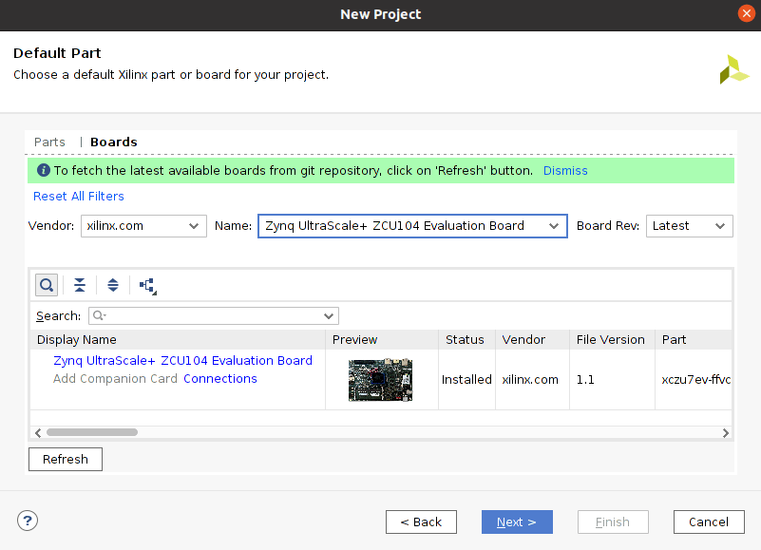Click the 'xilinx.com' vendor table cell
Viewport: 761px width, 550px height.
tap(530, 380)
